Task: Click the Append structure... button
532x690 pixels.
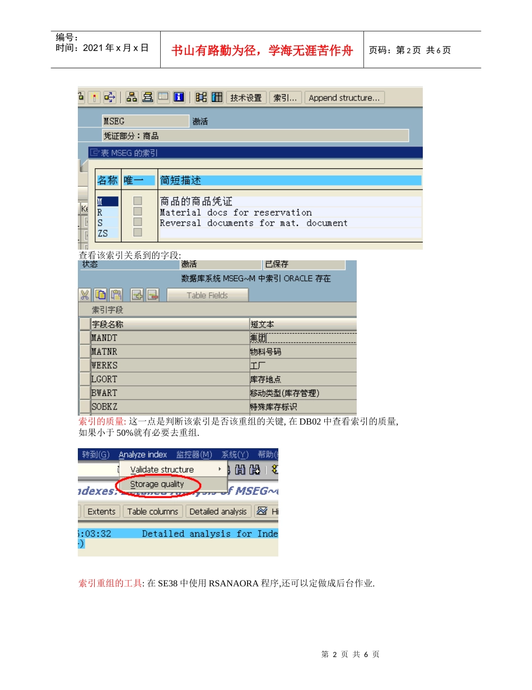Action: [344, 98]
